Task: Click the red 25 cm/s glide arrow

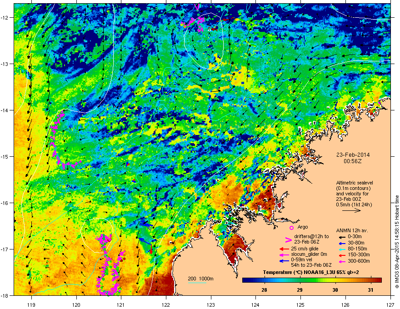Action: (284, 249)
